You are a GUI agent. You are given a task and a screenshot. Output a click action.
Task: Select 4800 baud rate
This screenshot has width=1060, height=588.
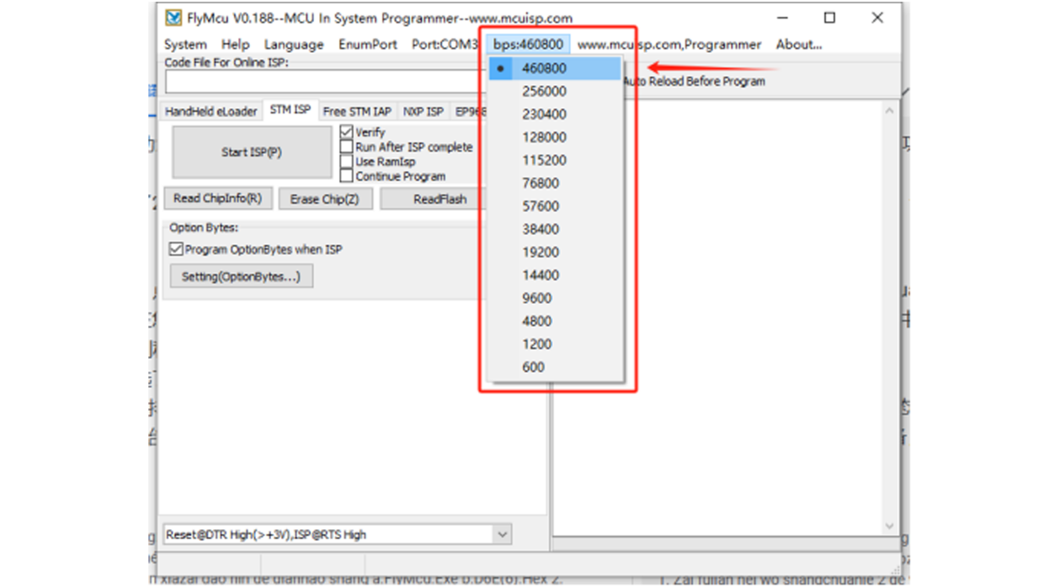pyautogui.click(x=556, y=321)
